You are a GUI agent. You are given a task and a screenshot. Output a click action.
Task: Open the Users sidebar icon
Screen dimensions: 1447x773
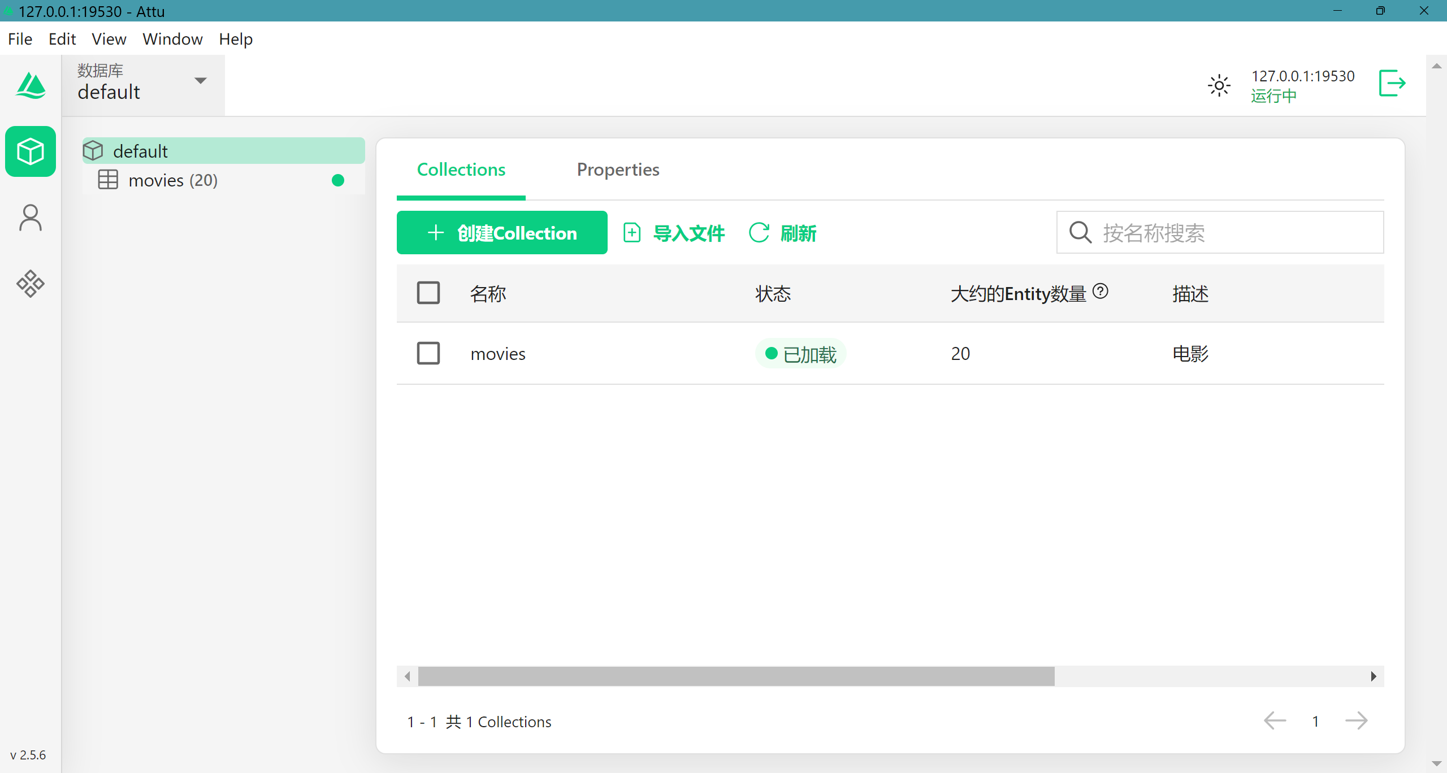tap(31, 218)
